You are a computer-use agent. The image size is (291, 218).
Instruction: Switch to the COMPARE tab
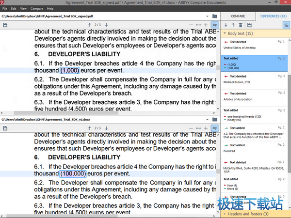[x=238, y=16]
